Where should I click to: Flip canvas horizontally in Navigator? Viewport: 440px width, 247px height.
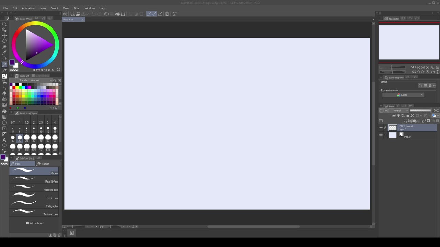pyautogui.click(x=432, y=72)
